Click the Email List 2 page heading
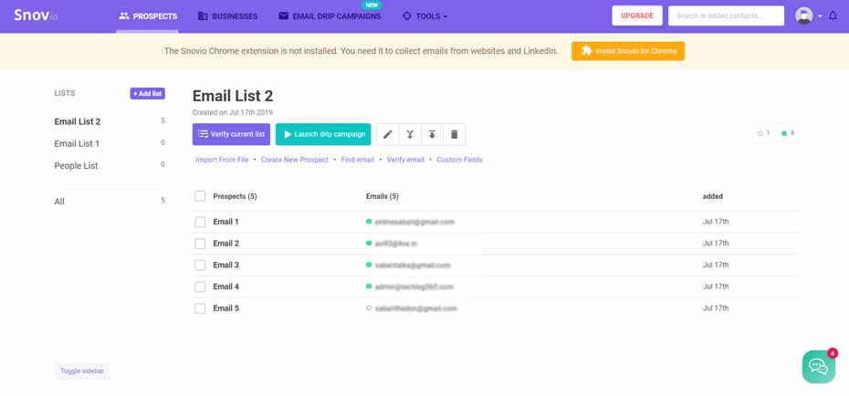This screenshot has width=849, height=396. (x=233, y=97)
